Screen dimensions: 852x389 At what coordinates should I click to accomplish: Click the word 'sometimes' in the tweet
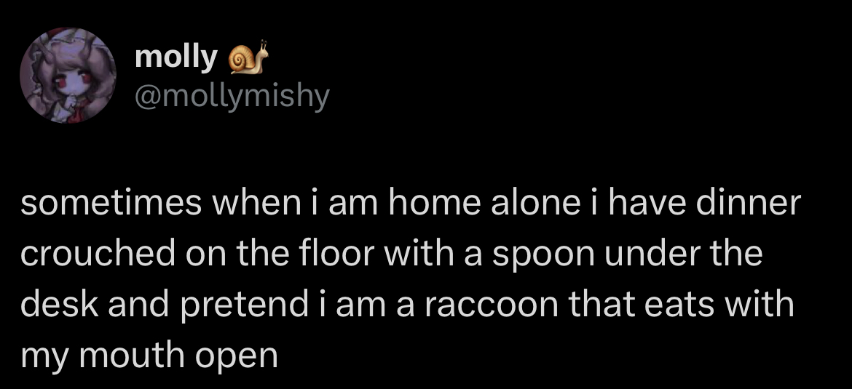(x=111, y=203)
